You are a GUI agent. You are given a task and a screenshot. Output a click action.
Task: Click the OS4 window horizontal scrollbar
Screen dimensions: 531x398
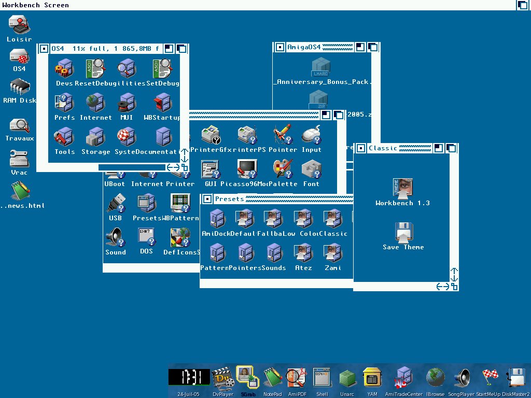coord(132,167)
